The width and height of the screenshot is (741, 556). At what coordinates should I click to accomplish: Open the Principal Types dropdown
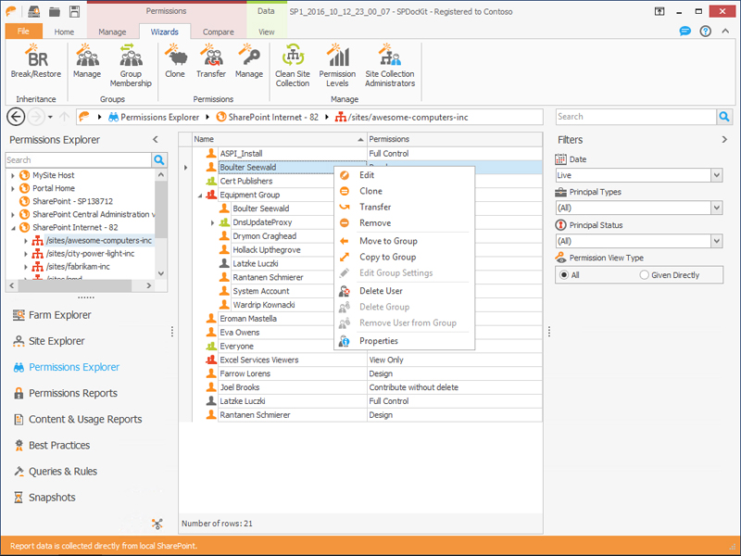tap(716, 208)
